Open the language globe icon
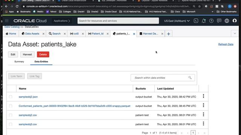 [227, 21]
